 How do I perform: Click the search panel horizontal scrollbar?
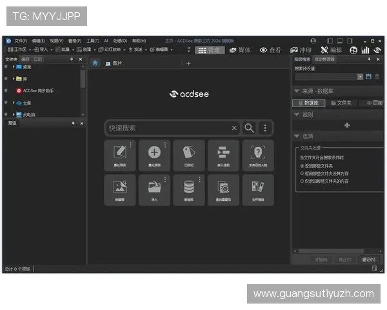(x=331, y=251)
